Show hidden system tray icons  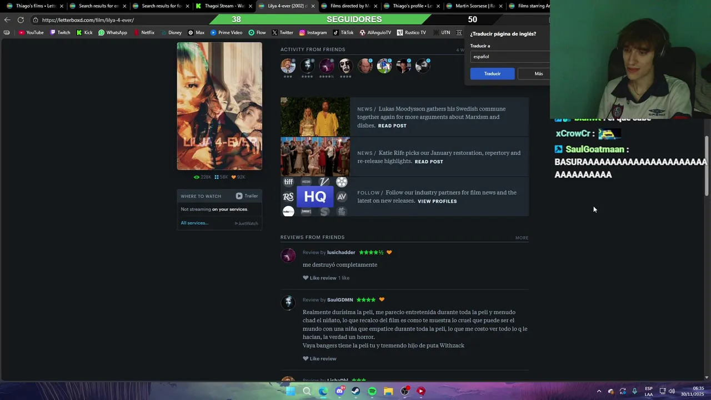click(x=599, y=391)
